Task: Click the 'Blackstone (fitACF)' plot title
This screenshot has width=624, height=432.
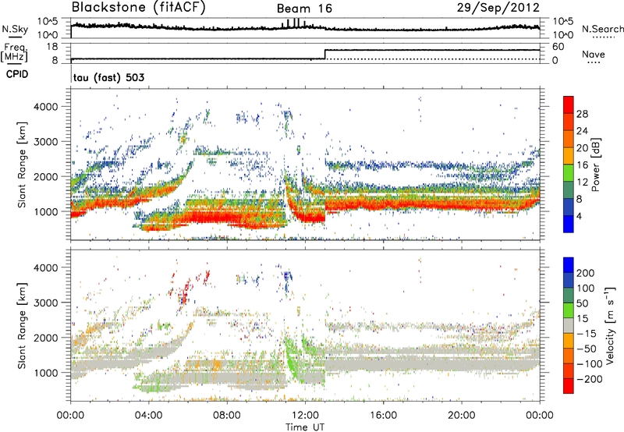Action: click(x=139, y=8)
